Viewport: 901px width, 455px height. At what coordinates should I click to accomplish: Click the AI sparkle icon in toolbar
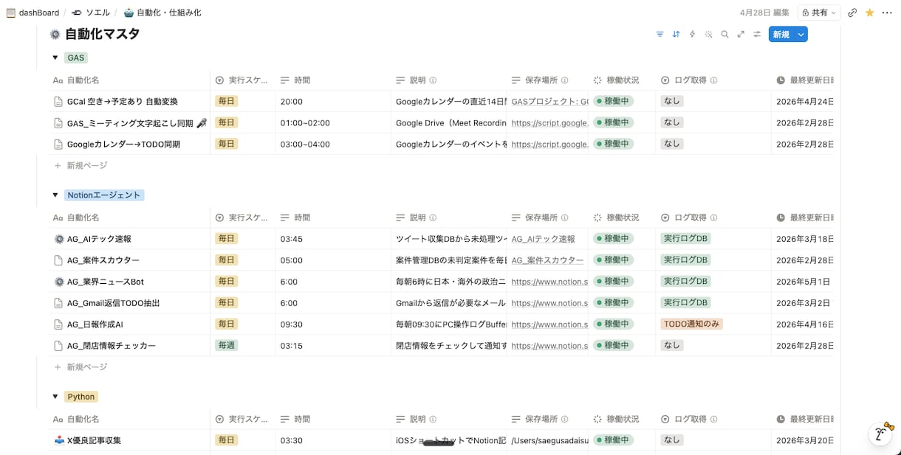(708, 34)
